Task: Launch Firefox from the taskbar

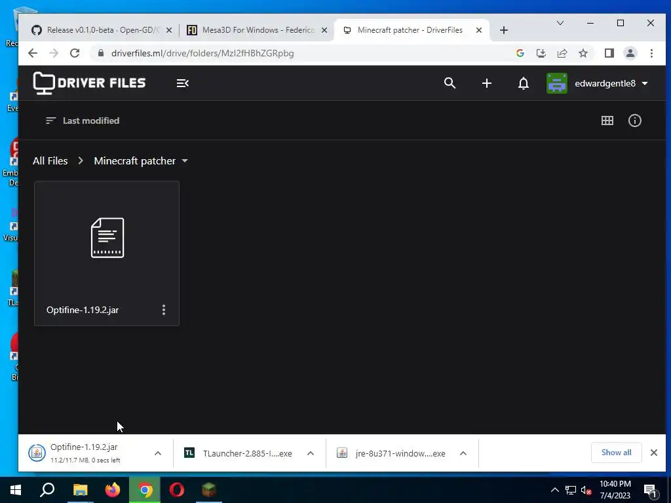Action: (113, 490)
